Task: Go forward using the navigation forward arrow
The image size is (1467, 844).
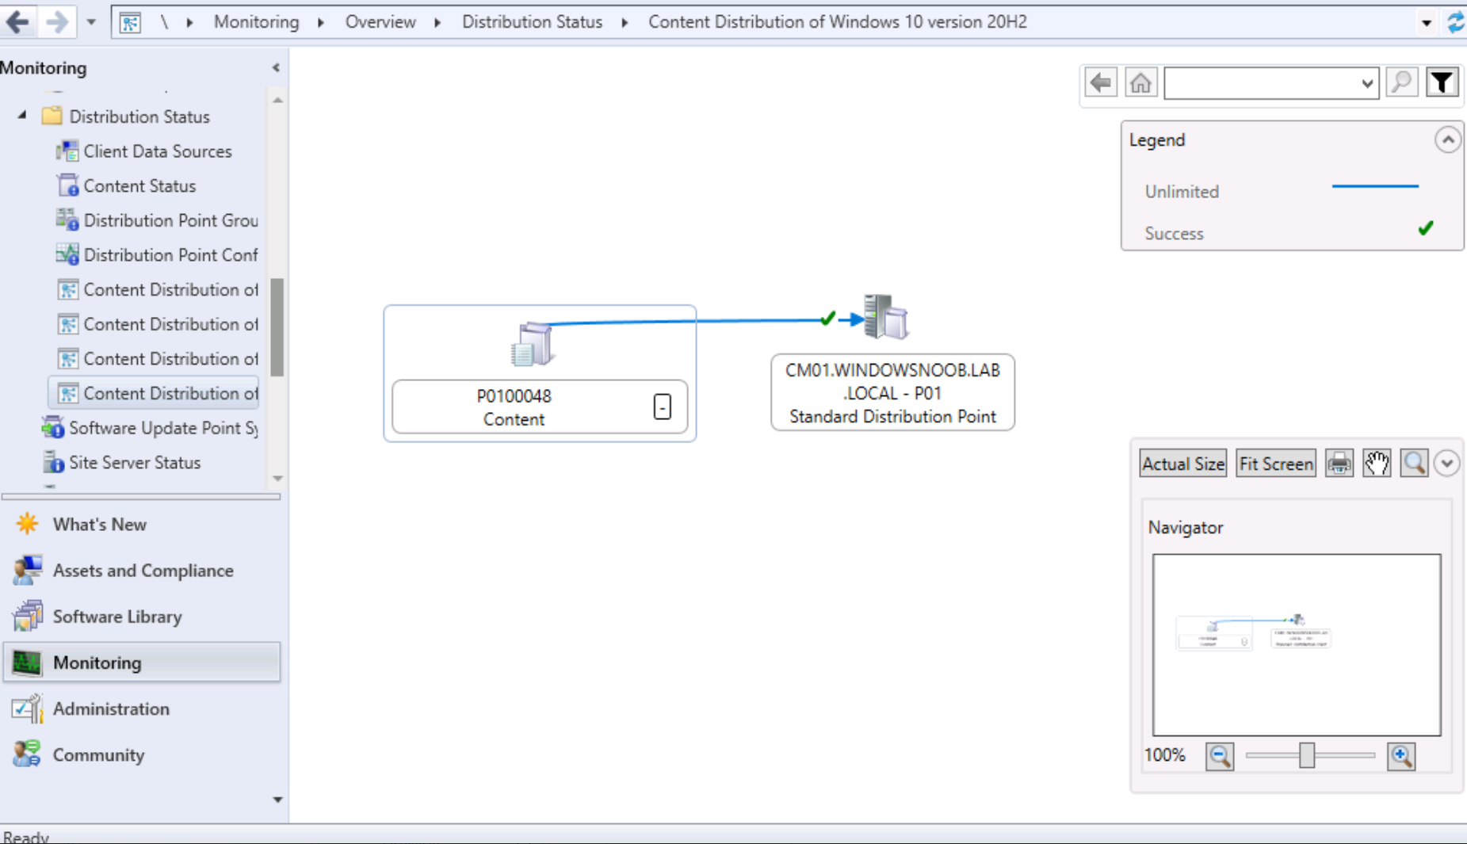Action: [x=56, y=21]
